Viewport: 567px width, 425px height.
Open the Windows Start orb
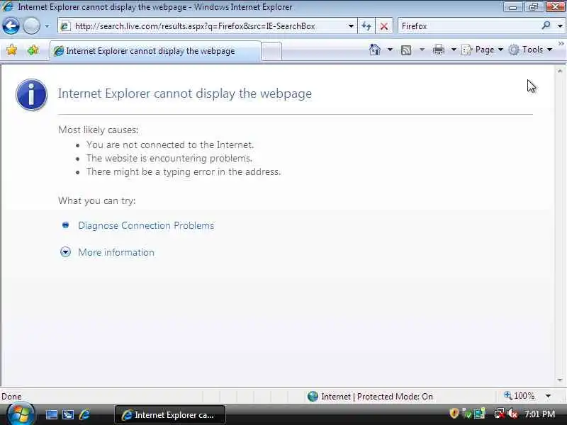pos(21,414)
